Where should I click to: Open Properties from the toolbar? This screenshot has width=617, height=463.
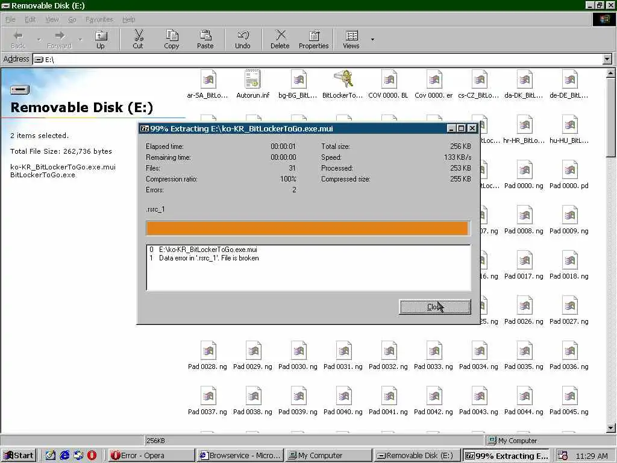(313, 39)
